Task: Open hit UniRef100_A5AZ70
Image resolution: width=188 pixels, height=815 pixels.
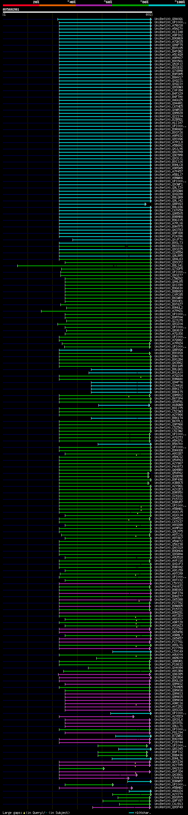Action: point(168,29)
